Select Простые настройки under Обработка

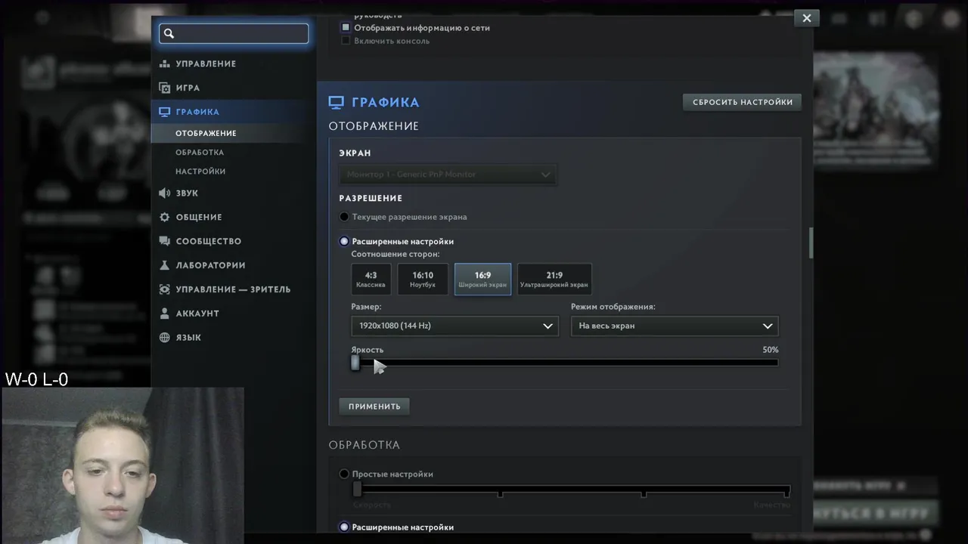(x=344, y=474)
